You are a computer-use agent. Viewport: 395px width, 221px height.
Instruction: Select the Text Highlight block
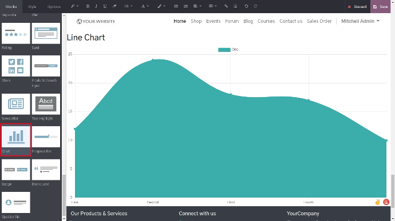pyautogui.click(x=46, y=104)
